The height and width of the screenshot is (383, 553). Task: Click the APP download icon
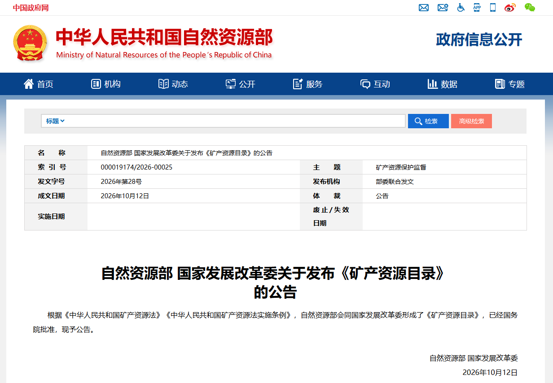click(477, 8)
